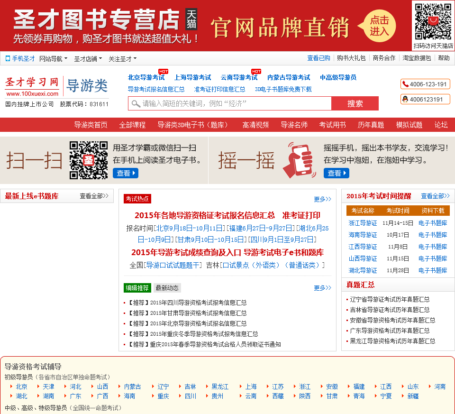Click the magnifier icon in search box
The height and width of the screenshot is (414, 455).
[x=136, y=104]
